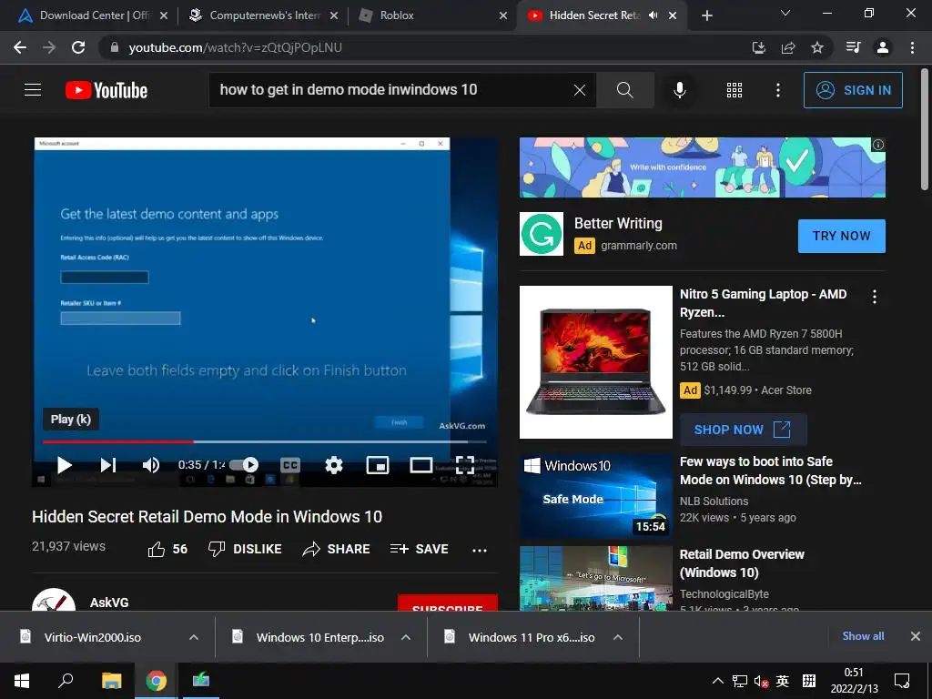Show hidden tray icons chevron
Screen dimensions: 932x699
[x=717, y=681]
